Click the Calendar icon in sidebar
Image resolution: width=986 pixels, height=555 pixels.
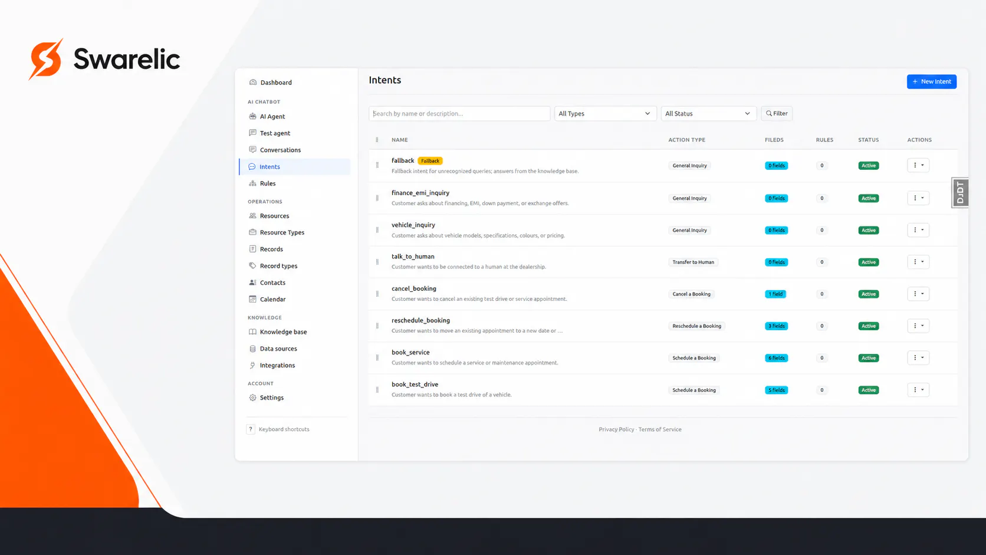(252, 299)
